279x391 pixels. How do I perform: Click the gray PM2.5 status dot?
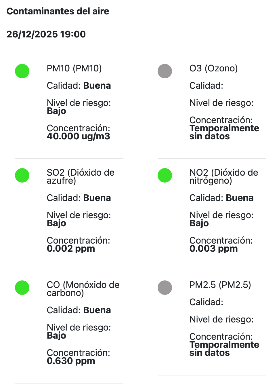[x=165, y=288]
